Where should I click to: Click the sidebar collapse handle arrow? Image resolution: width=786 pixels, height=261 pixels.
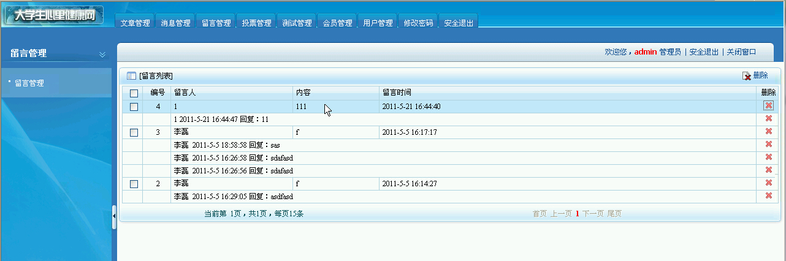tap(114, 216)
